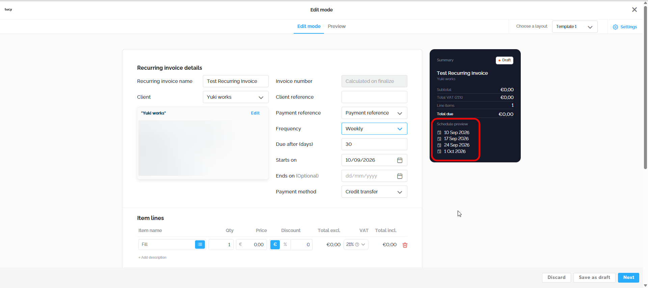Screen dimensions: 648x288
Task: Expand the Client dropdown showing Yuki works
Action: pos(236,97)
